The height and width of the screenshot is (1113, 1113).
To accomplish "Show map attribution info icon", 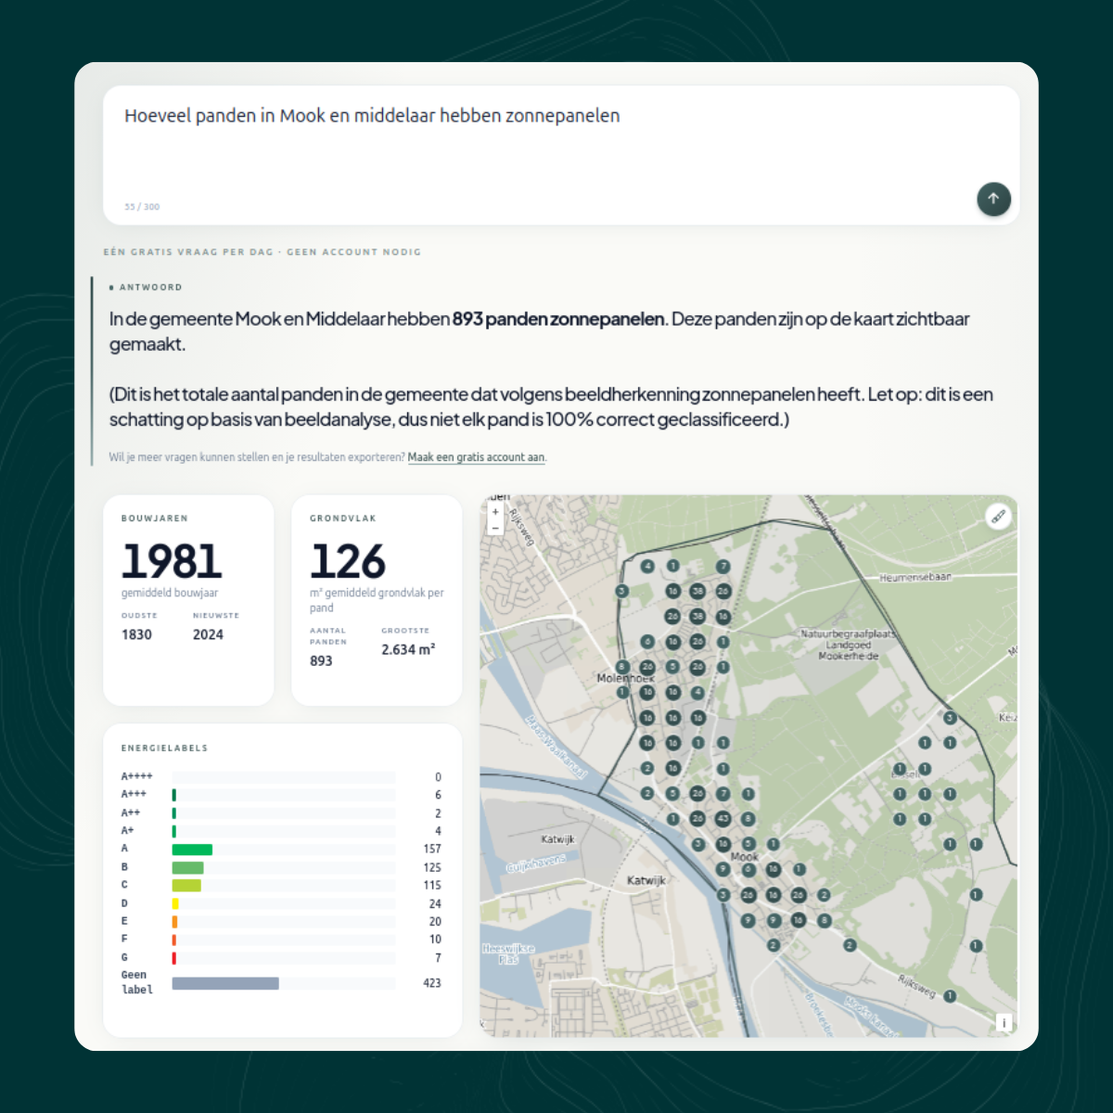I will (x=1004, y=1023).
